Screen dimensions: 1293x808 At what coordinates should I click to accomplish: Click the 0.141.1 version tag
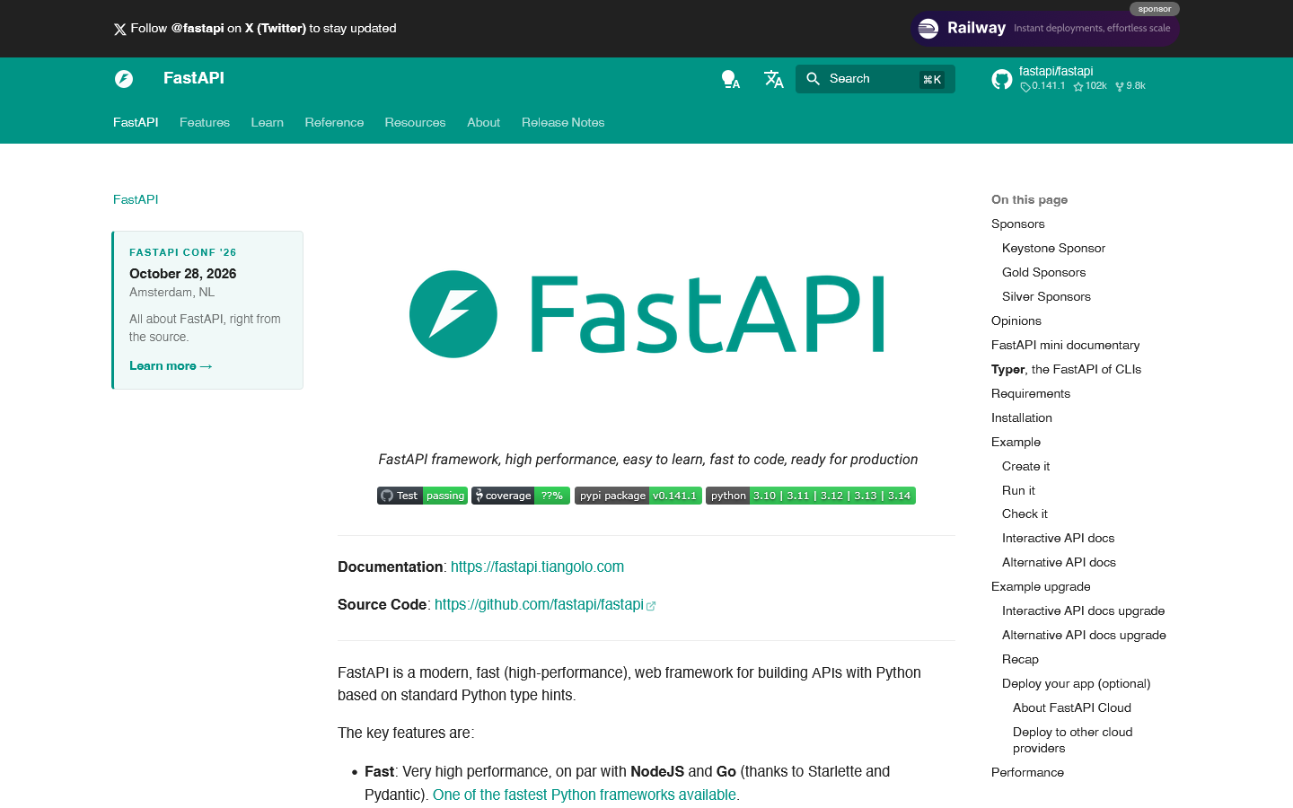(1042, 86)
